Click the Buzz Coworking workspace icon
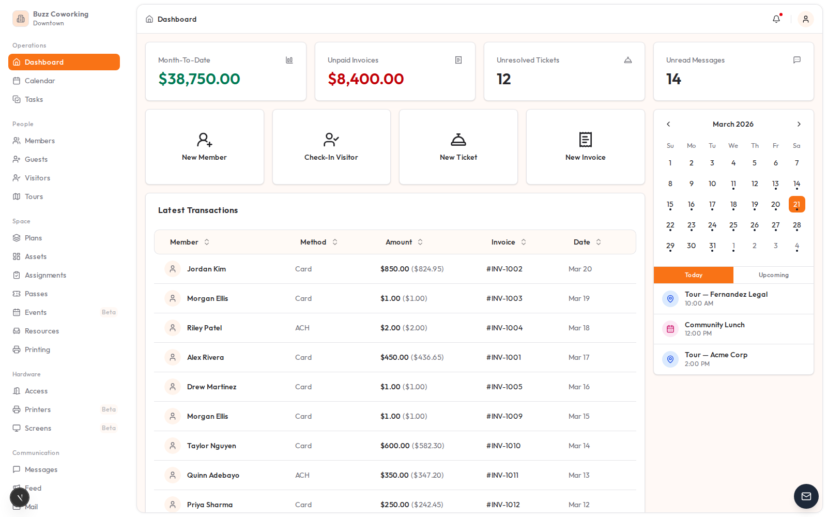The image size is (827, 517). [21, 18]
